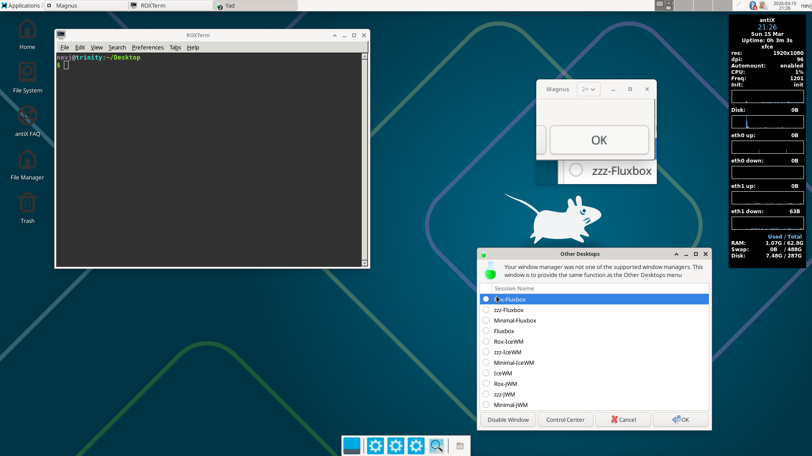Open the Applications menu in panel
The height and width of the screenshot is (456, 812).
tap(20, 5)
